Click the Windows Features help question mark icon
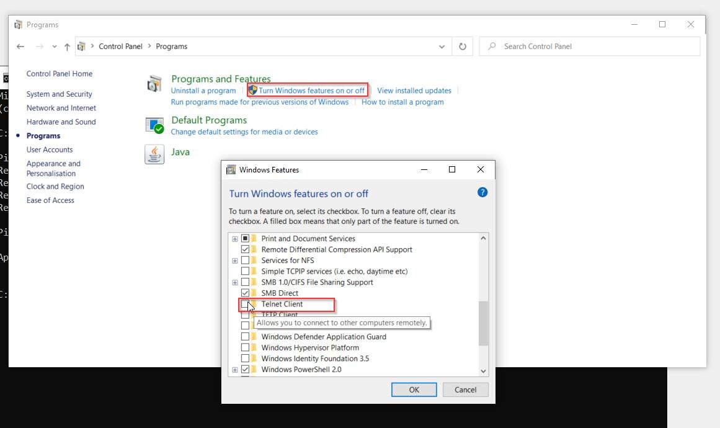 (x=482, y=192)
